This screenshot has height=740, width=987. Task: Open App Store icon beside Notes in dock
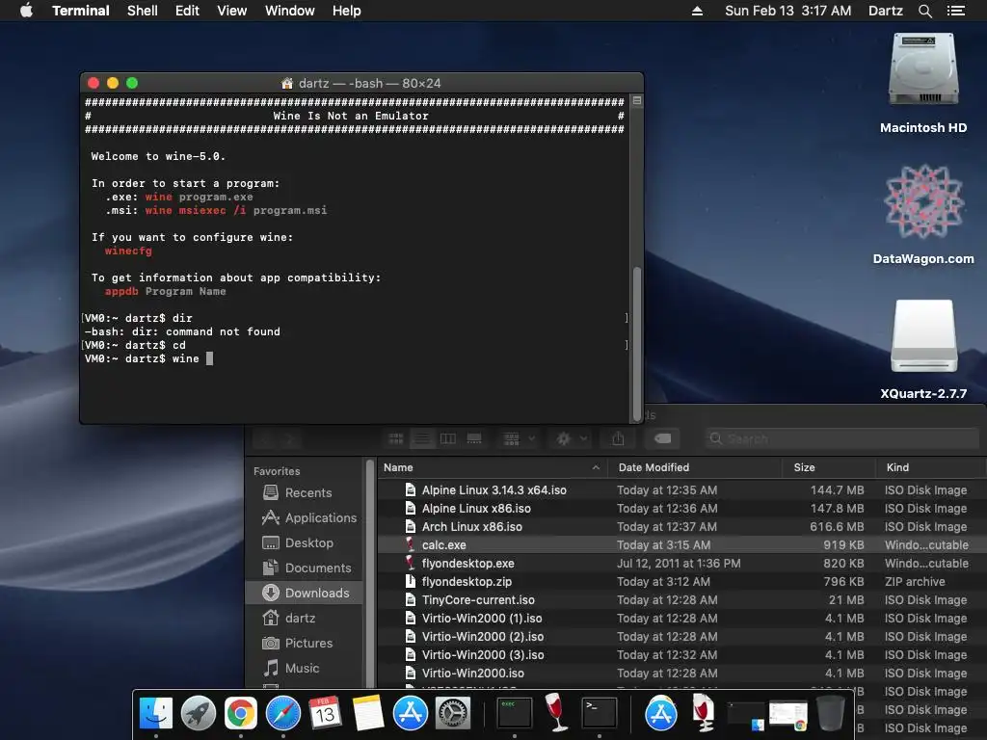click(411, 714)
